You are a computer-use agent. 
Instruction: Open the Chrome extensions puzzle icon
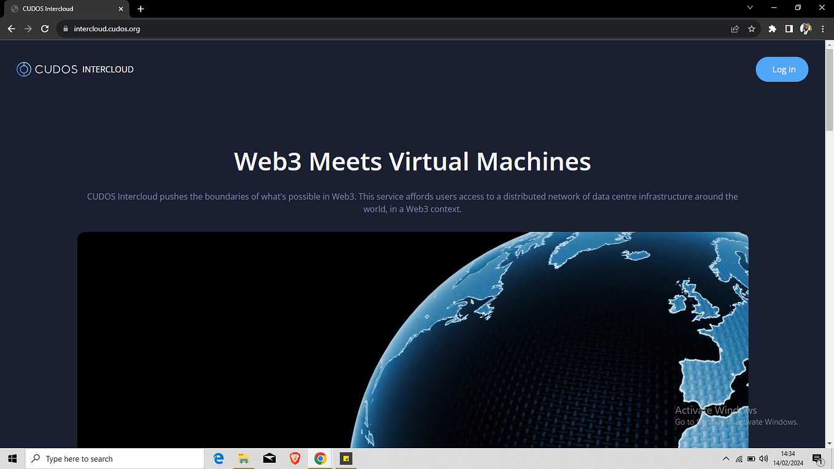[x=772, y=28]
